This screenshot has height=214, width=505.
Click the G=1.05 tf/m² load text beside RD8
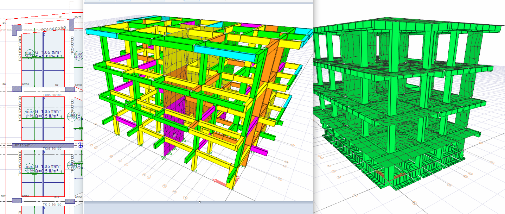(x=48, y=166)
